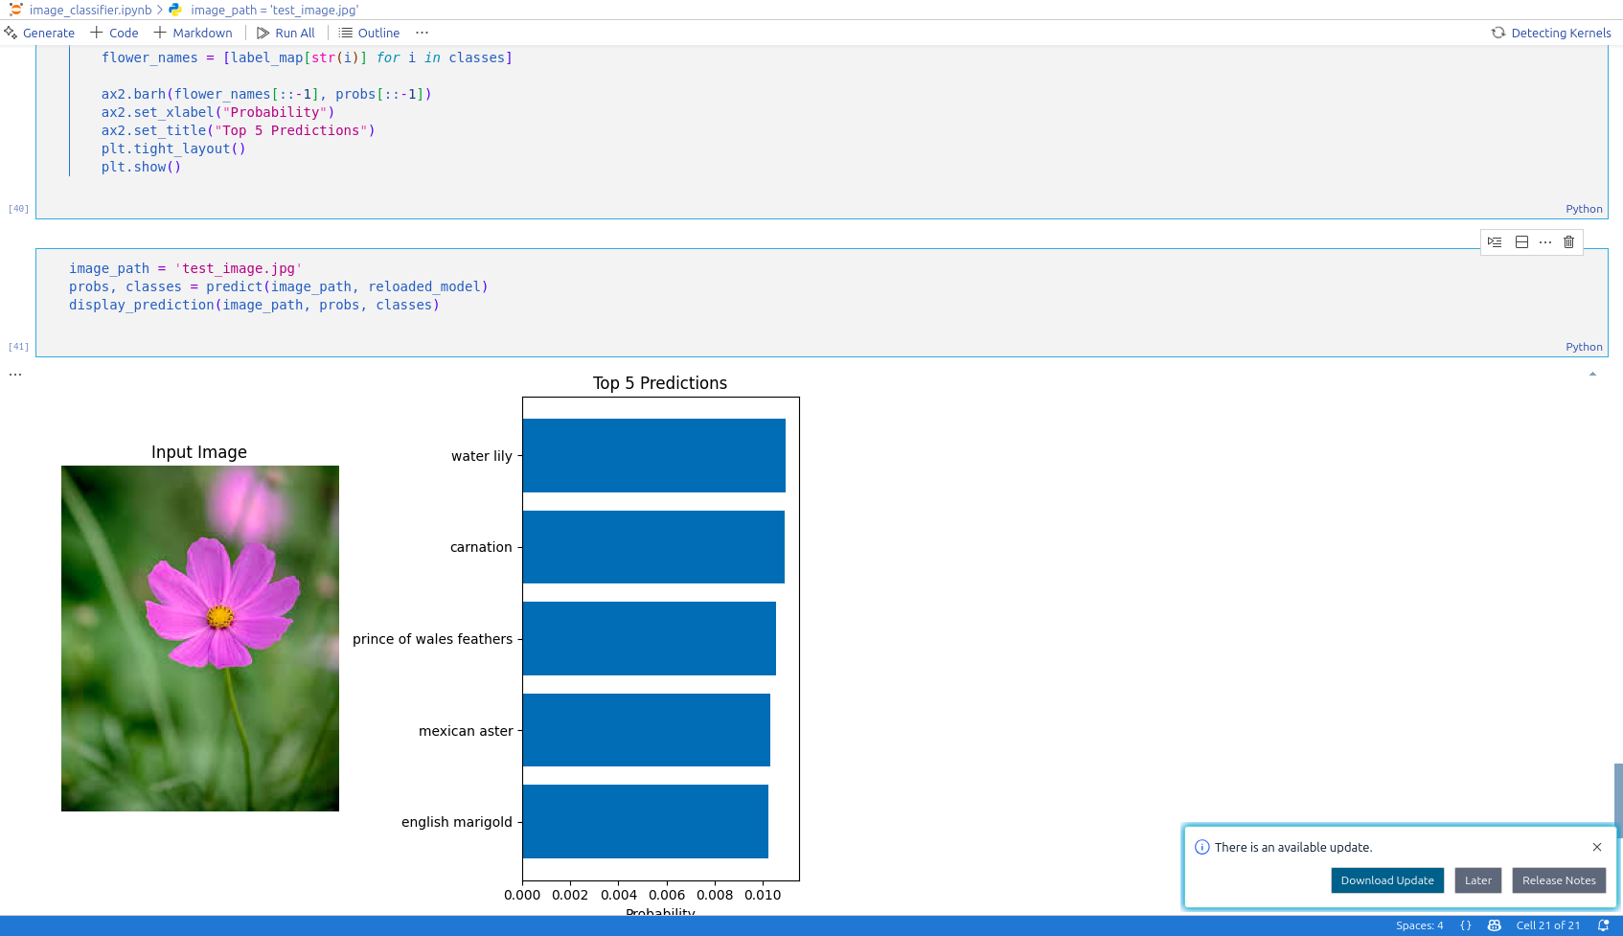Delete the cell using the trash icon
The image size is (1623, 936).
pos(1568,241)
